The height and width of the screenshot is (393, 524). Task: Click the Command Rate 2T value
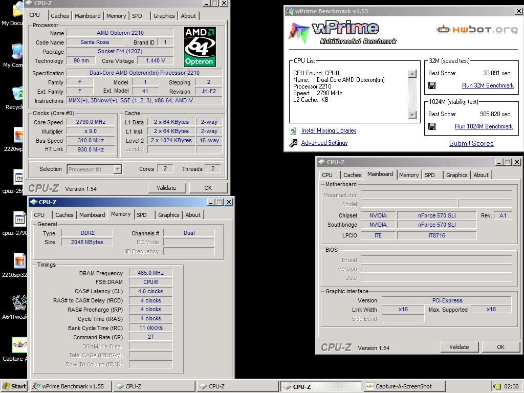[x=151, y=337]
